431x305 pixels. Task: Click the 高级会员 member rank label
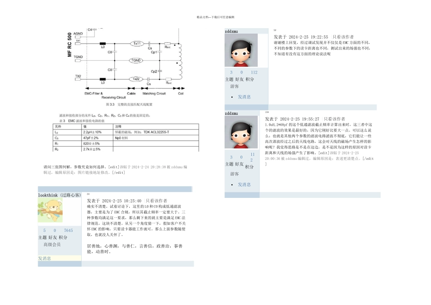[x=52, y=245]
